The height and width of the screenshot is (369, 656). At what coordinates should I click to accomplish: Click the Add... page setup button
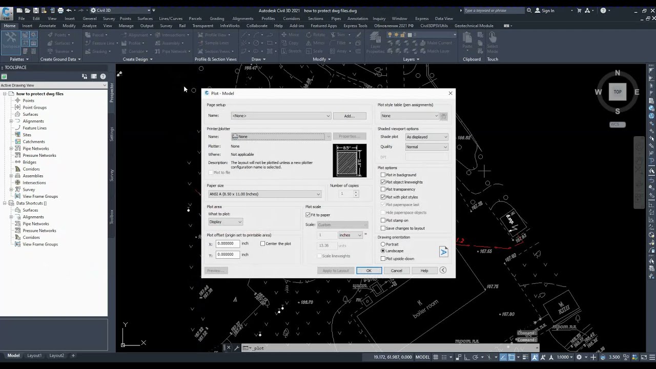point(350,116)
